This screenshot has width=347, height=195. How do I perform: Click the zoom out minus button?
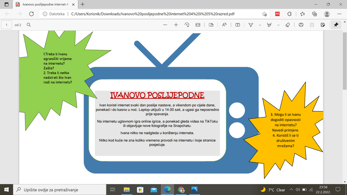[165, 25]
